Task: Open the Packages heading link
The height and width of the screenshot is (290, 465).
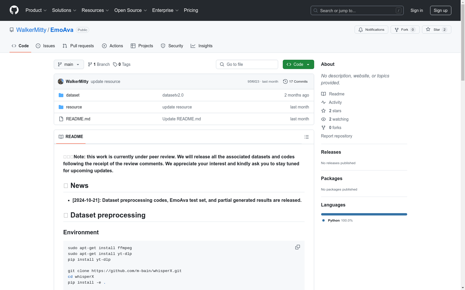Action: click(x=332, y=178)
